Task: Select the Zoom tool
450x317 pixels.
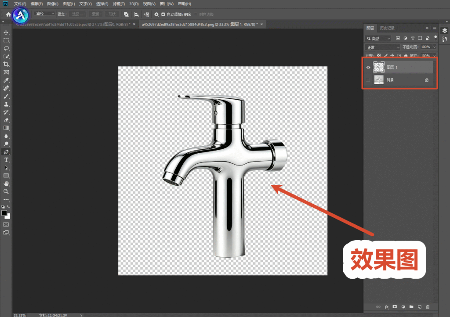Action: pos(6,191)
